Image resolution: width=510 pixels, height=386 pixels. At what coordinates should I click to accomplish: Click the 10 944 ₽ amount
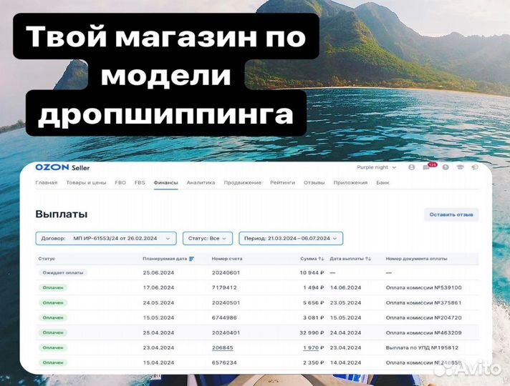[312, 272]
